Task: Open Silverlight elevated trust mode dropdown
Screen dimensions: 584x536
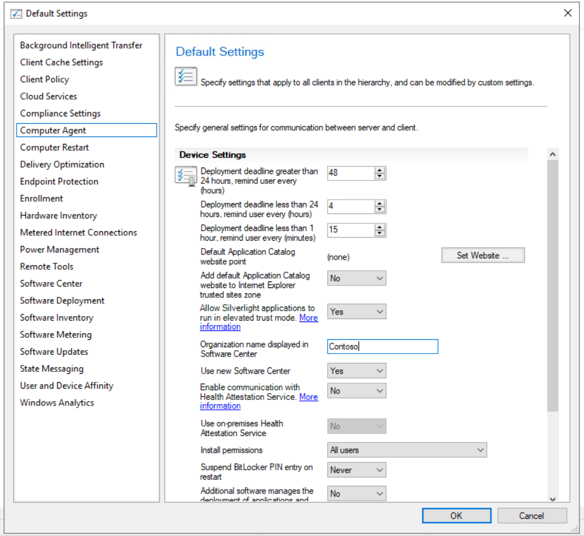Action: [x=356, y=312]
